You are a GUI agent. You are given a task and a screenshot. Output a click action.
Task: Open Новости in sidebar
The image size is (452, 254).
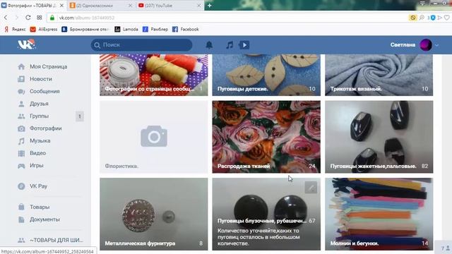click(x=41, y=79)
